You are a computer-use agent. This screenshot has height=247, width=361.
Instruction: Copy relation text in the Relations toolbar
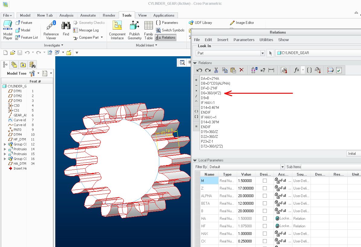[x=225, y=70]
